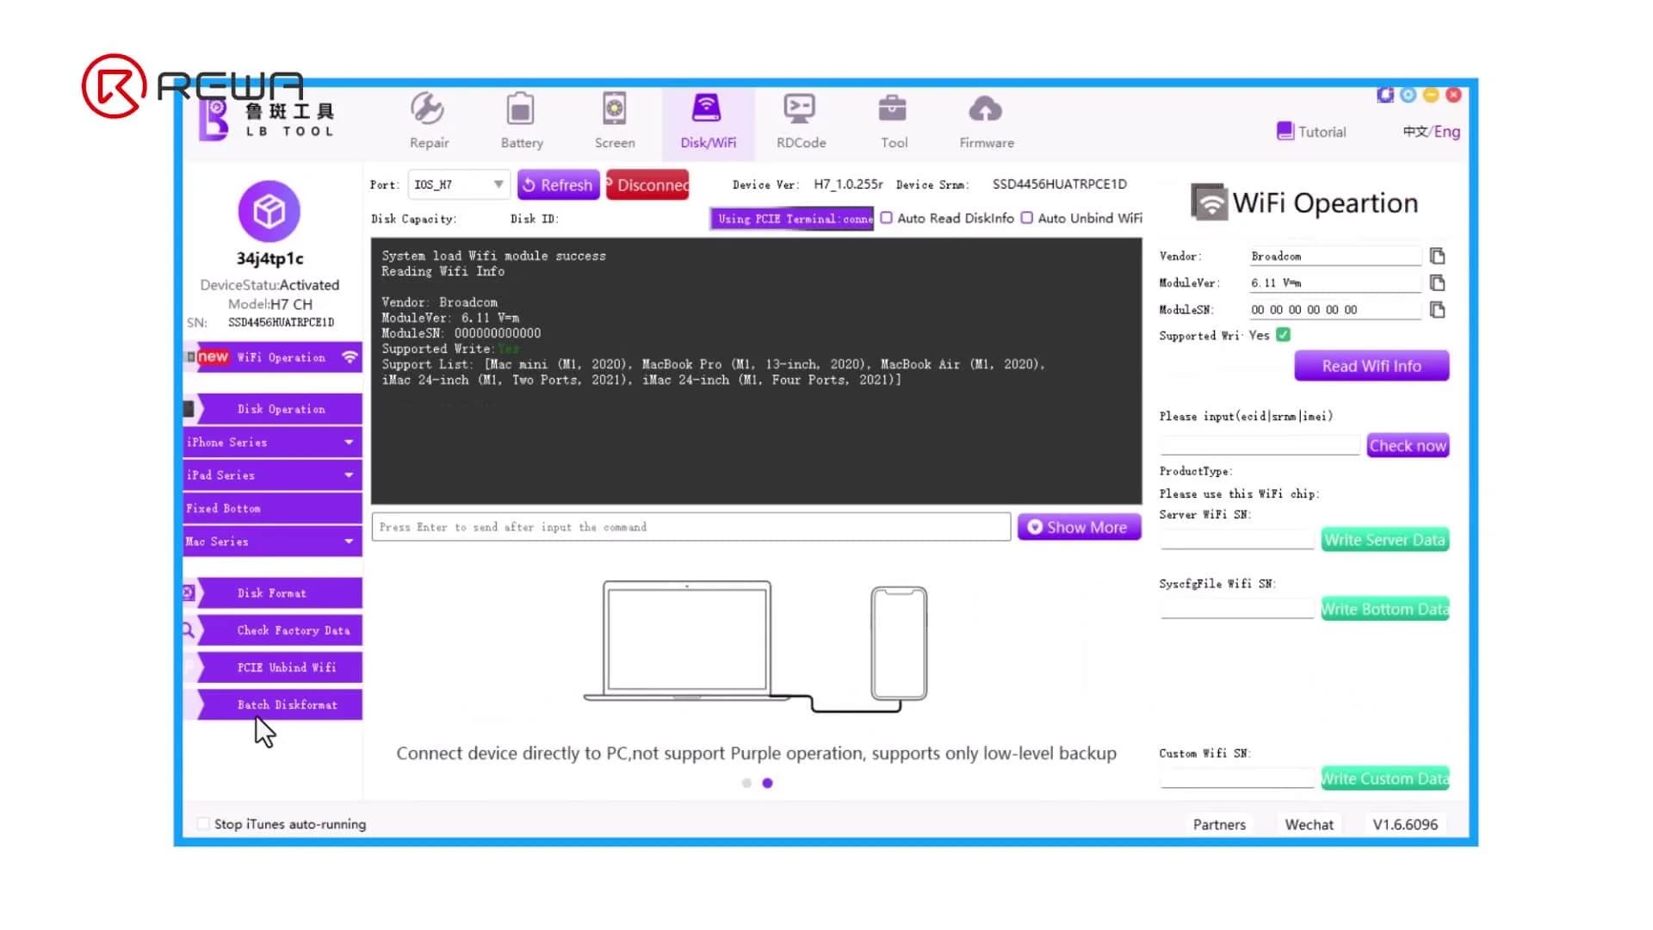Open the RDCode tab

pos(801,121)
